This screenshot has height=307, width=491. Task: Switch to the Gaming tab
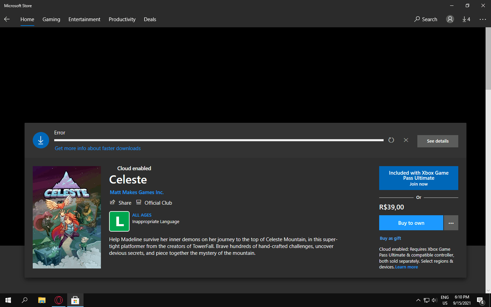pos(51,19)
